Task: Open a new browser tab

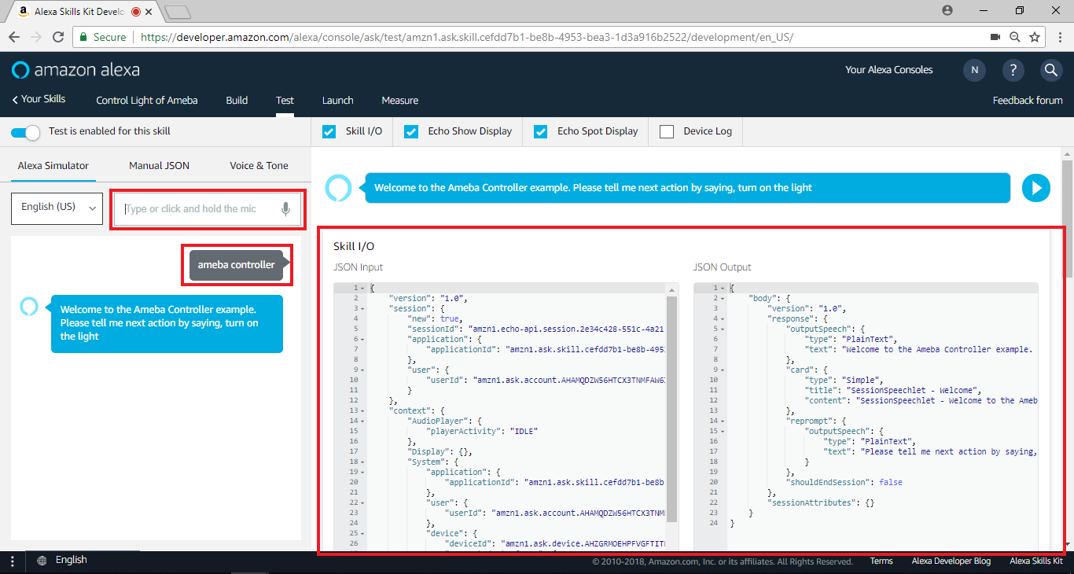Action: [x=178, y=12]
